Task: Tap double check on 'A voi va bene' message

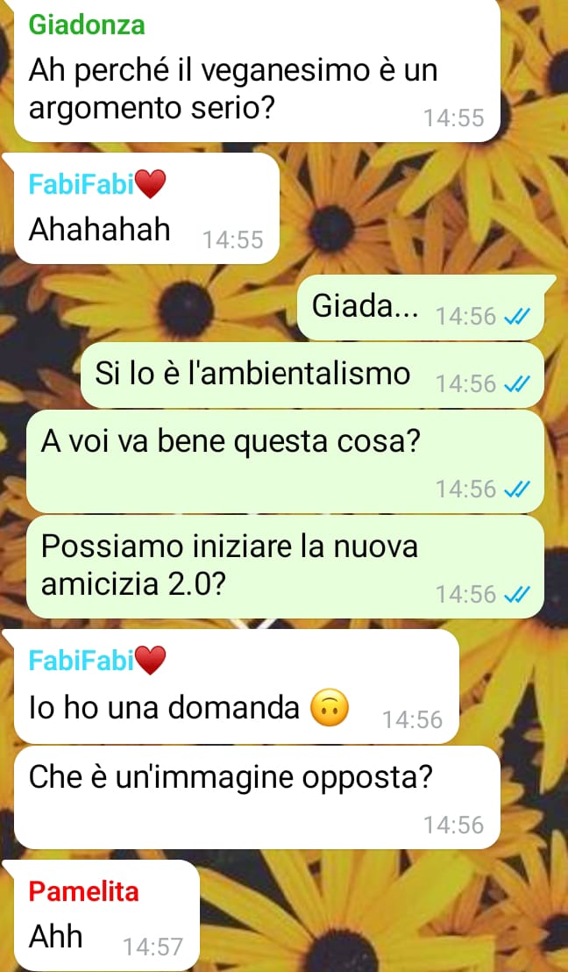Action: point(516,490)
